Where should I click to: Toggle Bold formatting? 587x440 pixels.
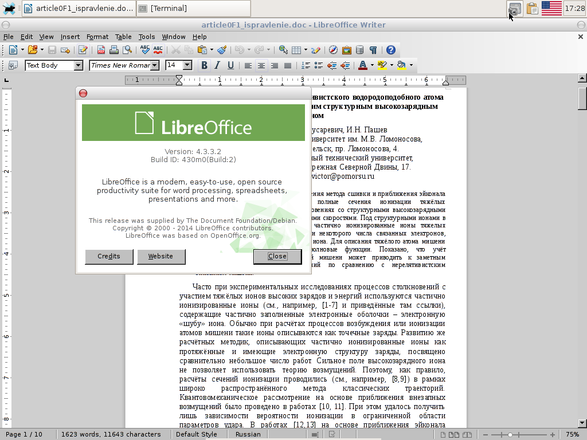click(204, 65)
